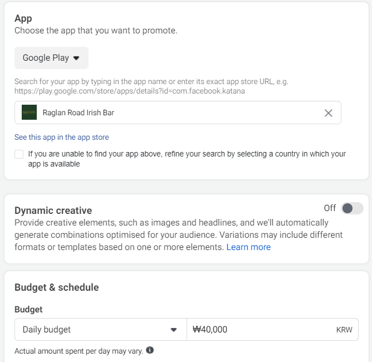This screenshot has height=362, width=372.
Task: Tick the country refine search checkbox
Action: 19,154
